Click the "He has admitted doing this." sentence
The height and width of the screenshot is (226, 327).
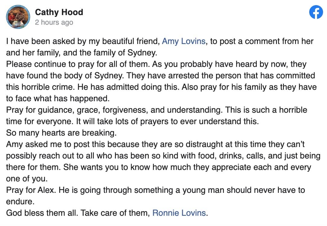tap(128, 87)
